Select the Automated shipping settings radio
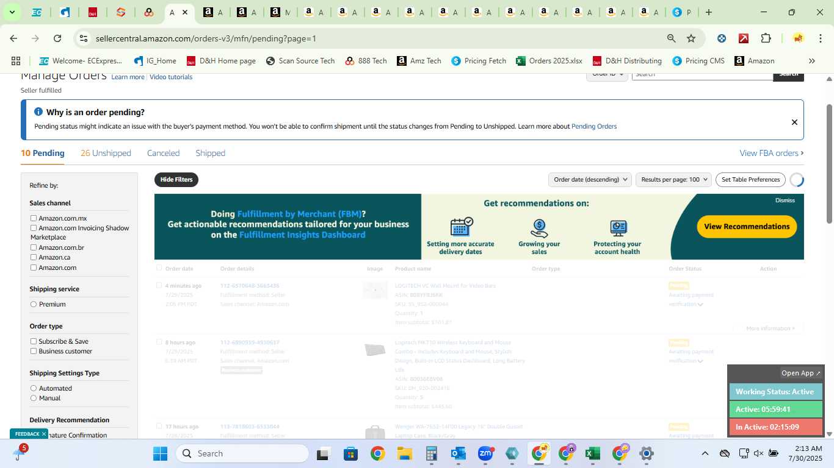The image size is (834, 468). (x=34, y=388)
